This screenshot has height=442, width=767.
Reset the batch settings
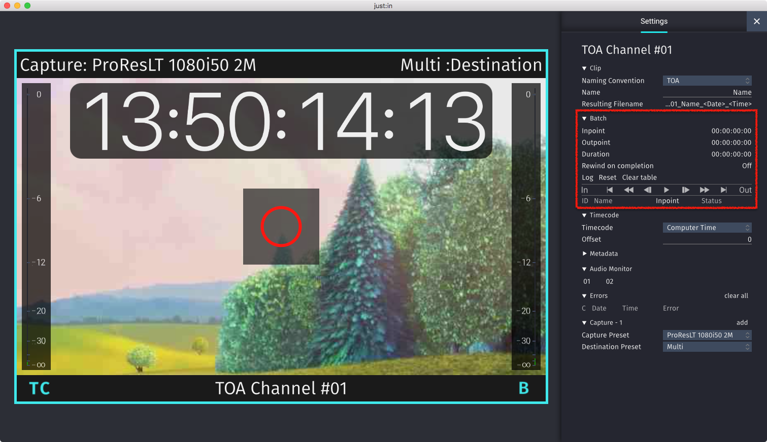coord(608,177)
